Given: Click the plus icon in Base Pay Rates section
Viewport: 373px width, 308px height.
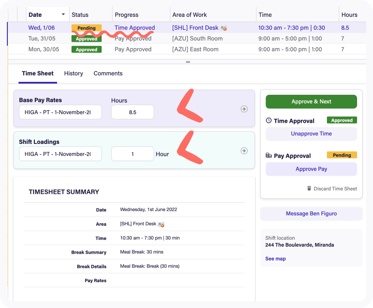Looking at the screenshot, I should (x=244, y=109).
